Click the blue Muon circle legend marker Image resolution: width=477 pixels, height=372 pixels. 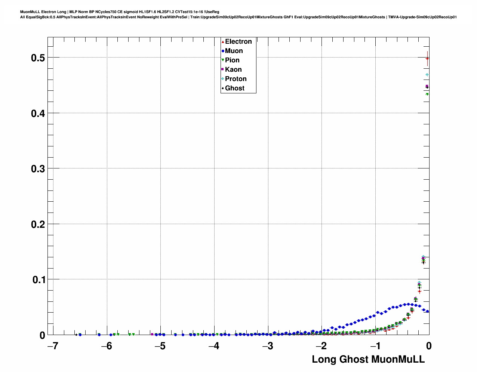(x=223, y=51)
